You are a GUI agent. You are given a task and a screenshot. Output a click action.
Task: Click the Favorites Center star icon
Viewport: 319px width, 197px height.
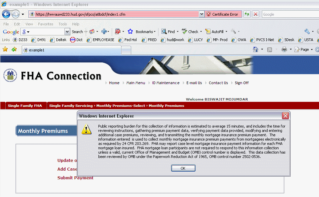point(5,49)
